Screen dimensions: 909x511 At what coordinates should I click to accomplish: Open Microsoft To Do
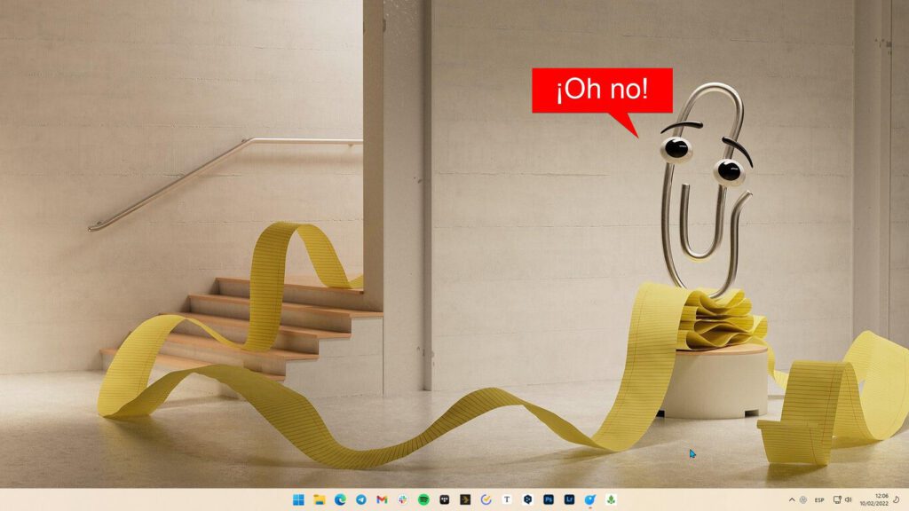[486, 498]
